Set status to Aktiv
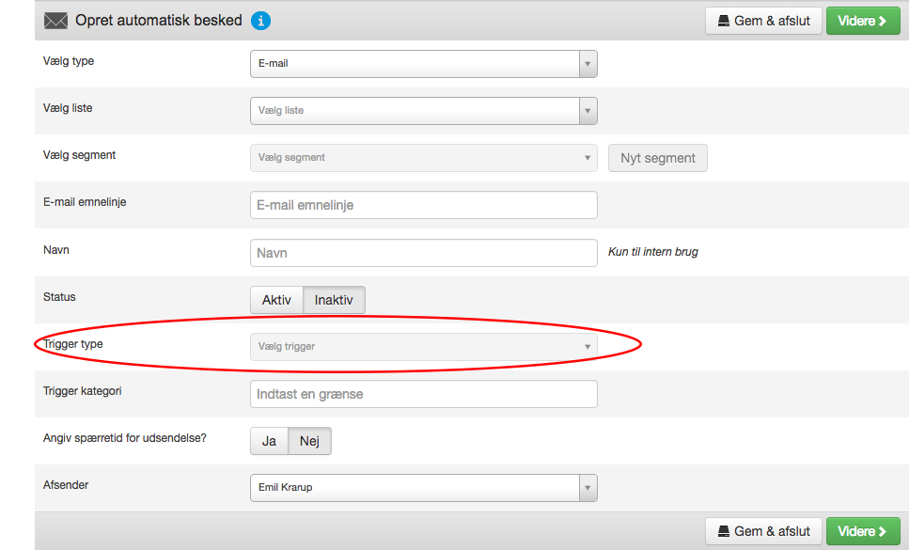Image resolution: width=909 pixels, height=550 pixels. click(x=276, y=300)
